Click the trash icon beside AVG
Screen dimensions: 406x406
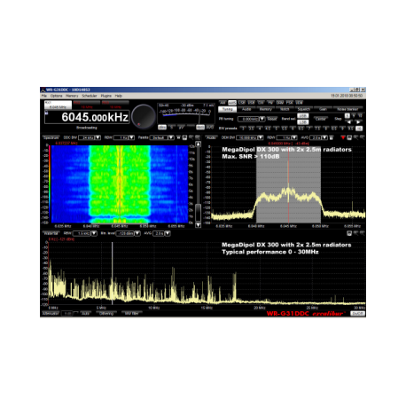click(x=332, y=137)
